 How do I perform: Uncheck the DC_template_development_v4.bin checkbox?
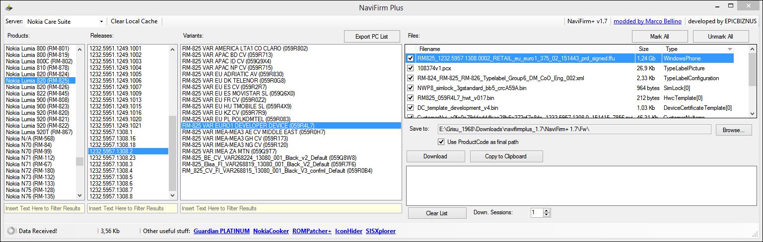(x=410, y=108)
